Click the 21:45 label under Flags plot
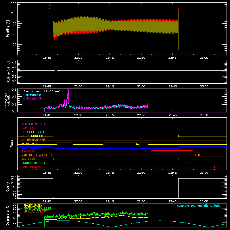The image size is (230, 230). [x=47, y=173]
